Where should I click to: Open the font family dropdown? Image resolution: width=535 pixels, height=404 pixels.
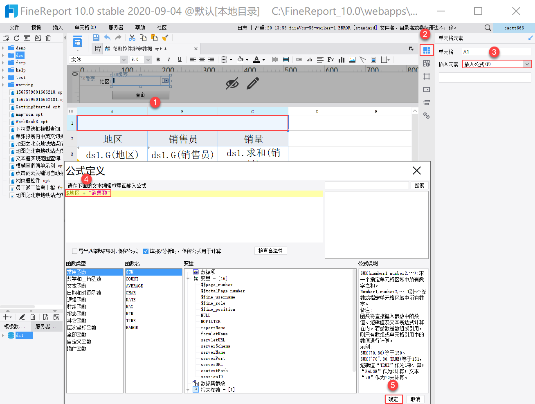click(124, 60)
